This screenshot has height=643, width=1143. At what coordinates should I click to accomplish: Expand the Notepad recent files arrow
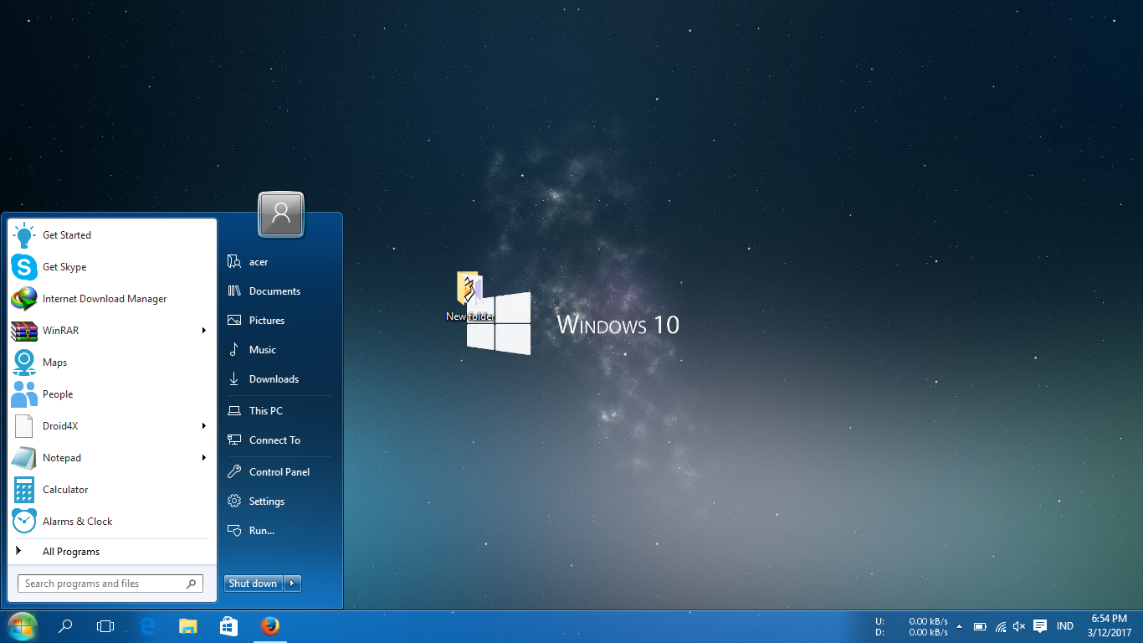tap(203, 458)
